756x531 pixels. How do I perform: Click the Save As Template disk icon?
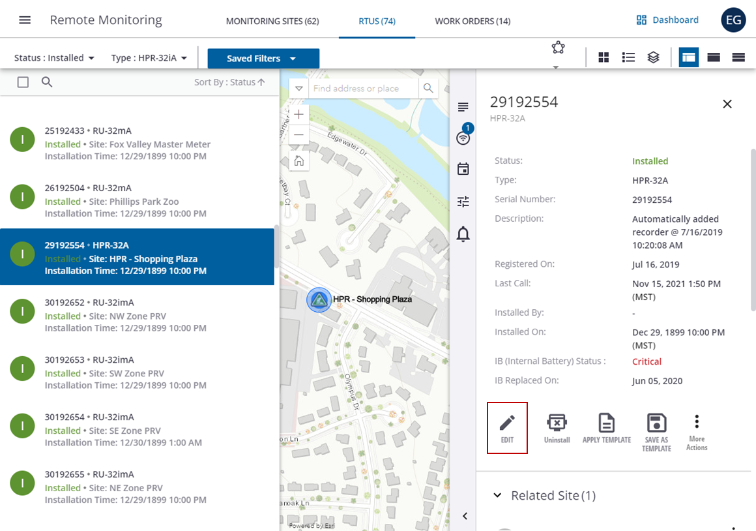[656, 424]
